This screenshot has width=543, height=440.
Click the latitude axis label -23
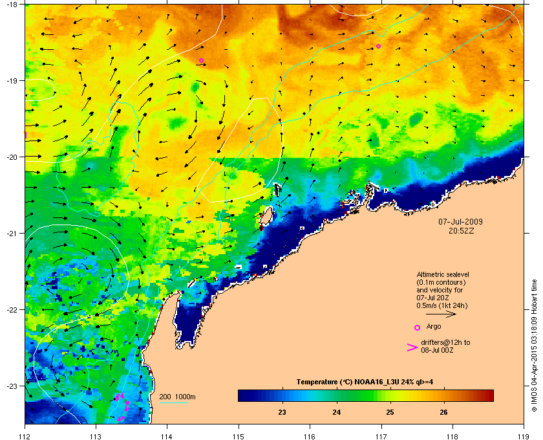[x=11, y=386]
